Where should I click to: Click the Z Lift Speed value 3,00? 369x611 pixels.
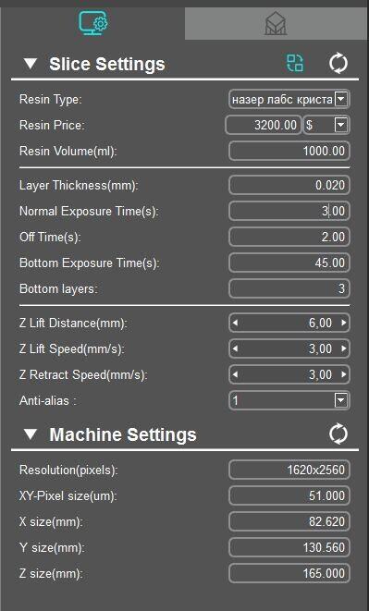[x=320, y=348]
